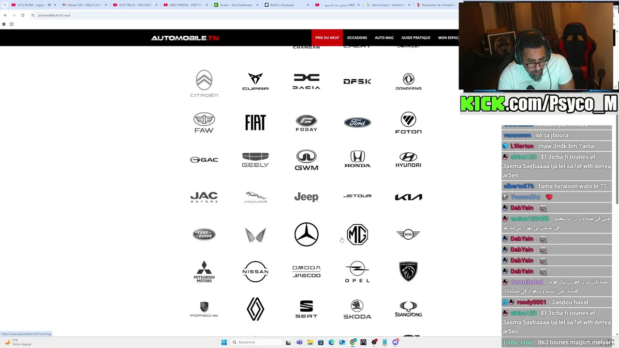Open the Jaguar brand logo
The width and height of the screenshot is (619, 348).
tap(255, 197)
